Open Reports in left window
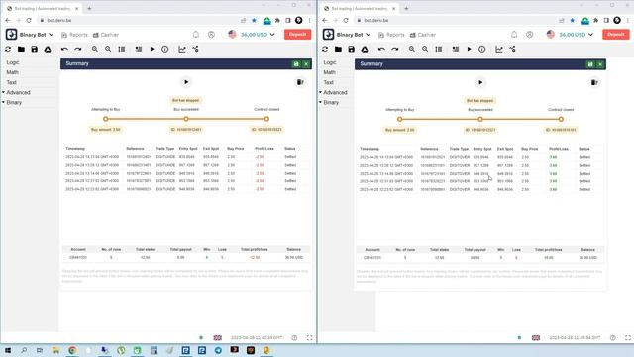Image resolution: width=634 pixels, height=357 pixels. (74, 35)
